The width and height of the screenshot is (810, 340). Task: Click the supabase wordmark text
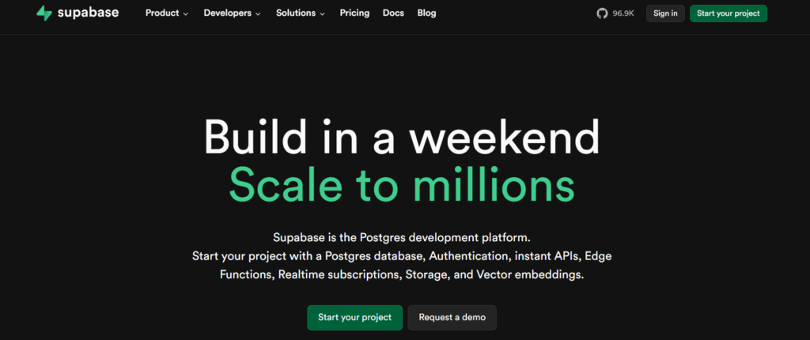(x=88, y=13)
